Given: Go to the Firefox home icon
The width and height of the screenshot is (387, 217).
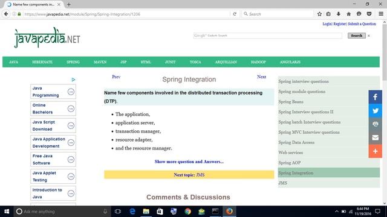Looking at the screenshot, I should click(x=348, y=14).
